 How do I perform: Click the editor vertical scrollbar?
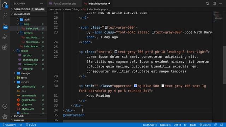[x=225, y=65]
